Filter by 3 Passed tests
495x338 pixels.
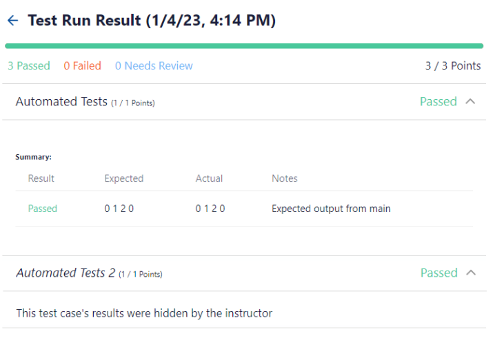coord(29,66)
